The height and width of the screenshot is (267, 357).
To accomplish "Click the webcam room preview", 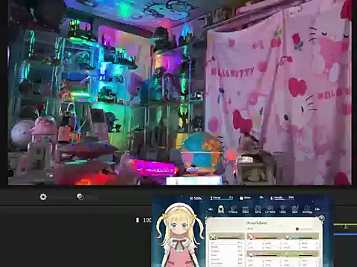I will pyautogui.click(x=179, y=93).
